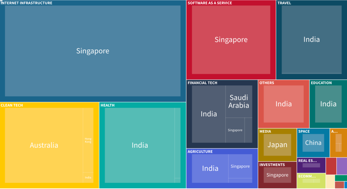The width and height of the screenshot is (347, 189).
Task: Click the Internet Infrastructure category header
Action: [x=26, y=3]
